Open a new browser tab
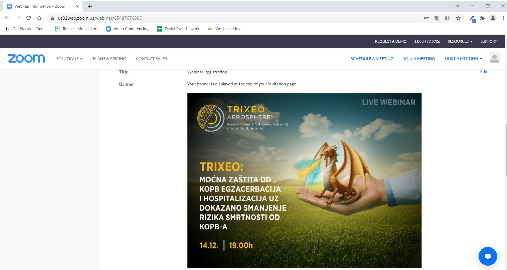507x270 pixels. point(90,6)
